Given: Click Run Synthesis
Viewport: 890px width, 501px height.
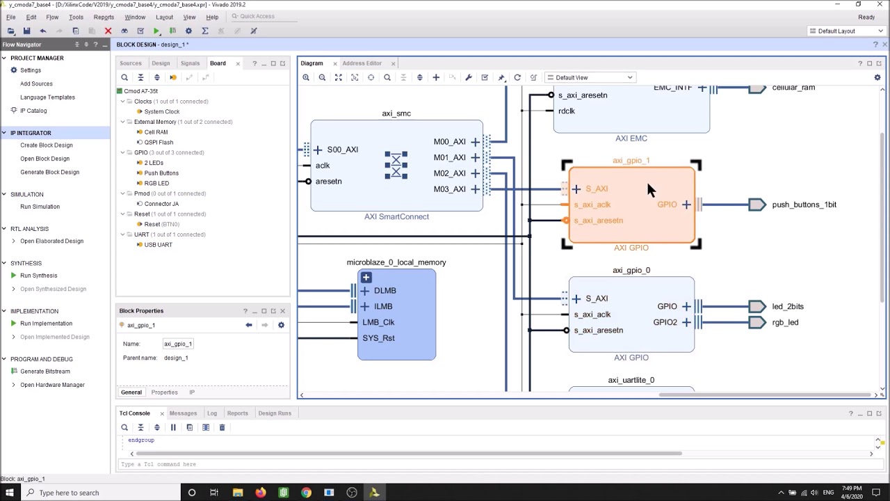Looking at the screenshot, I should coord(38,276).
